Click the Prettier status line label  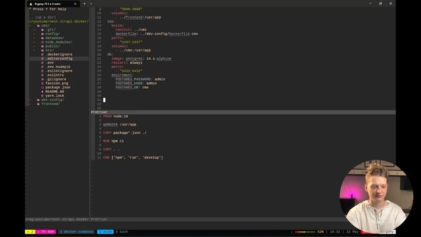point(99,112)
